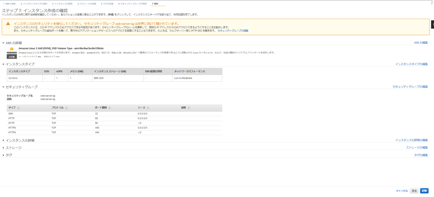The height and width of the screenshot is (197, 434).
Task: Collapse the AMI の詳細 section
Action: [x=4, y=43]
